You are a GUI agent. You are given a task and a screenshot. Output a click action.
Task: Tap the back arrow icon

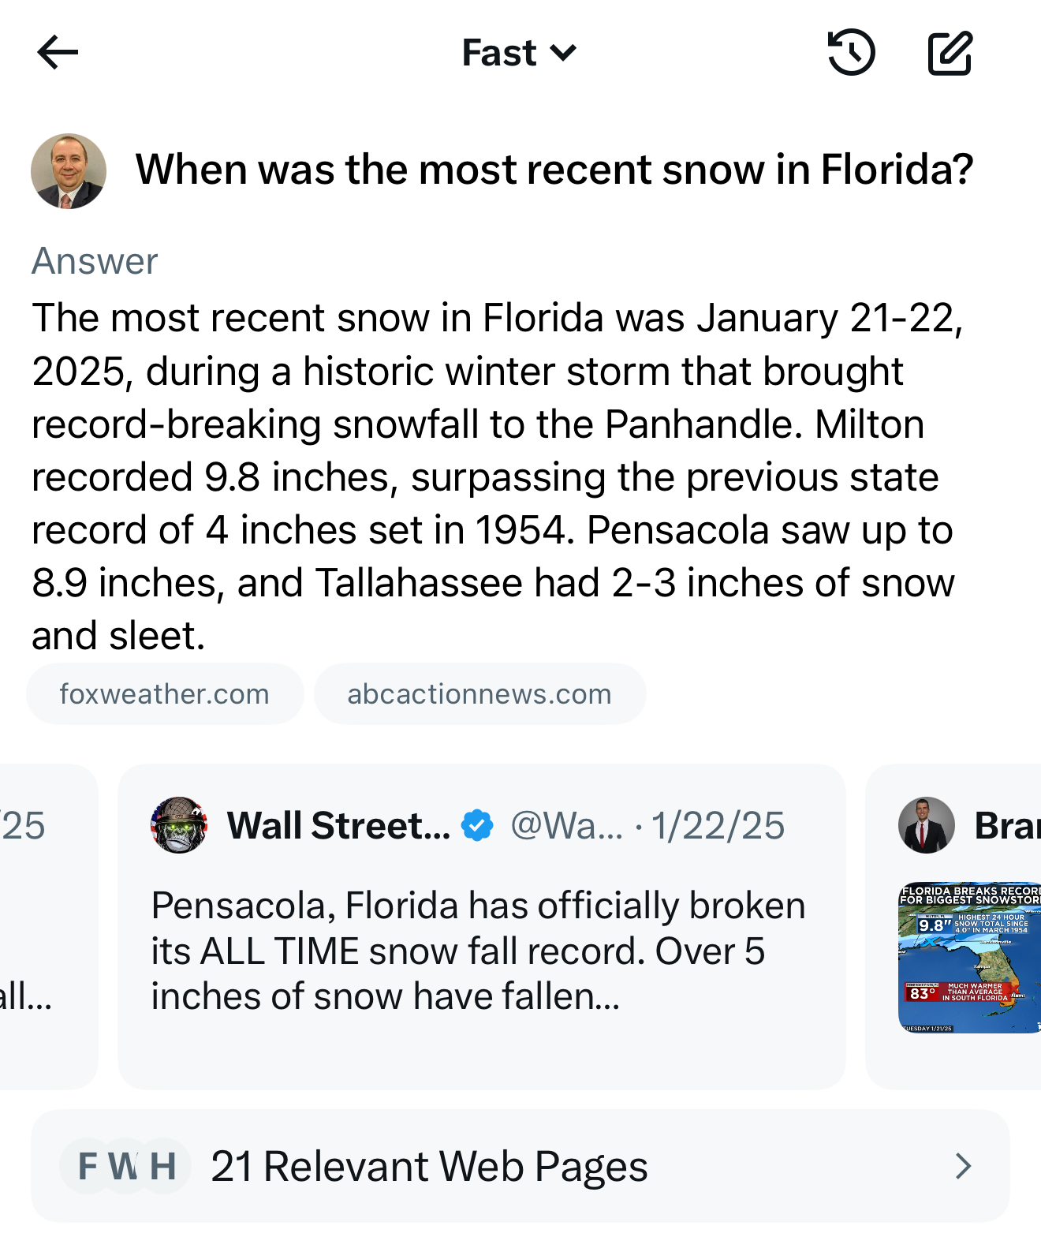58,53
